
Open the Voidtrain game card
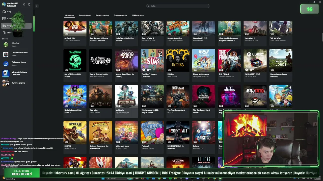coord(126,101)
